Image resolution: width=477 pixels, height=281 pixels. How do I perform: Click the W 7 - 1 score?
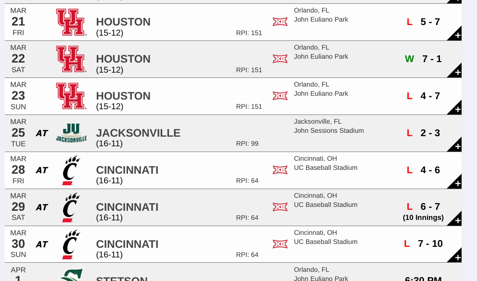(x=423, y=59)
